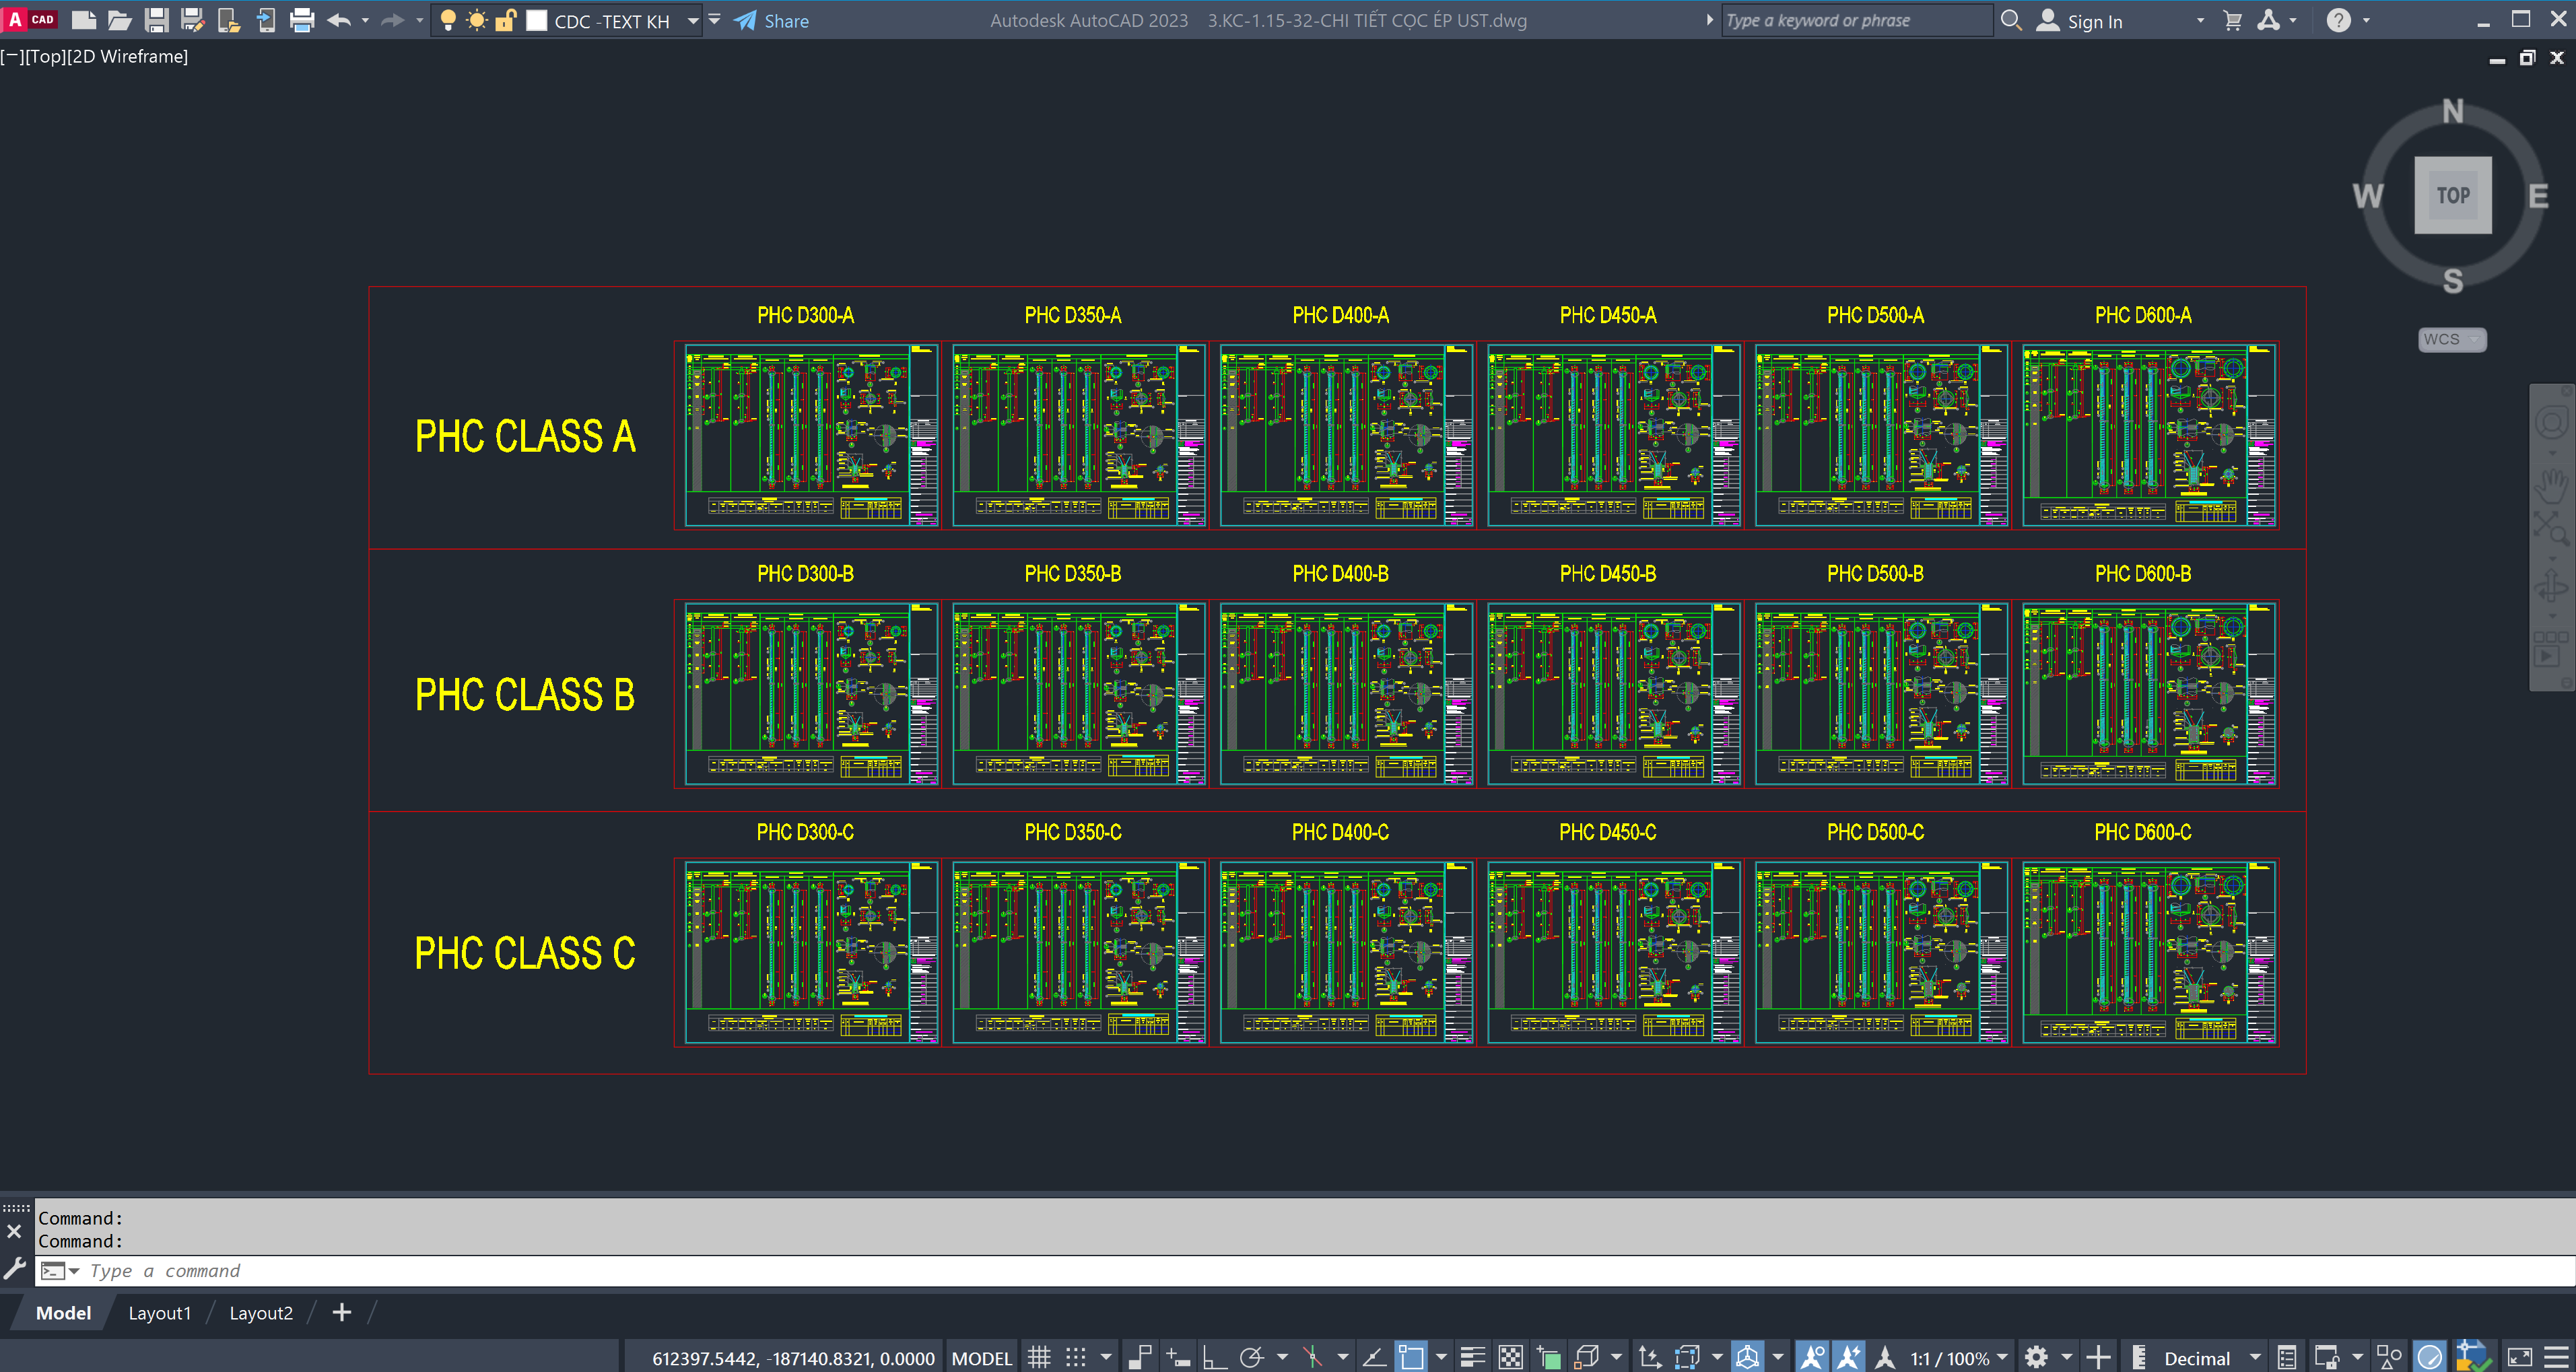Click the Layout2 tab
The width and height of the screenshot is (2576, 1372).
click(x=259, y=1312)
